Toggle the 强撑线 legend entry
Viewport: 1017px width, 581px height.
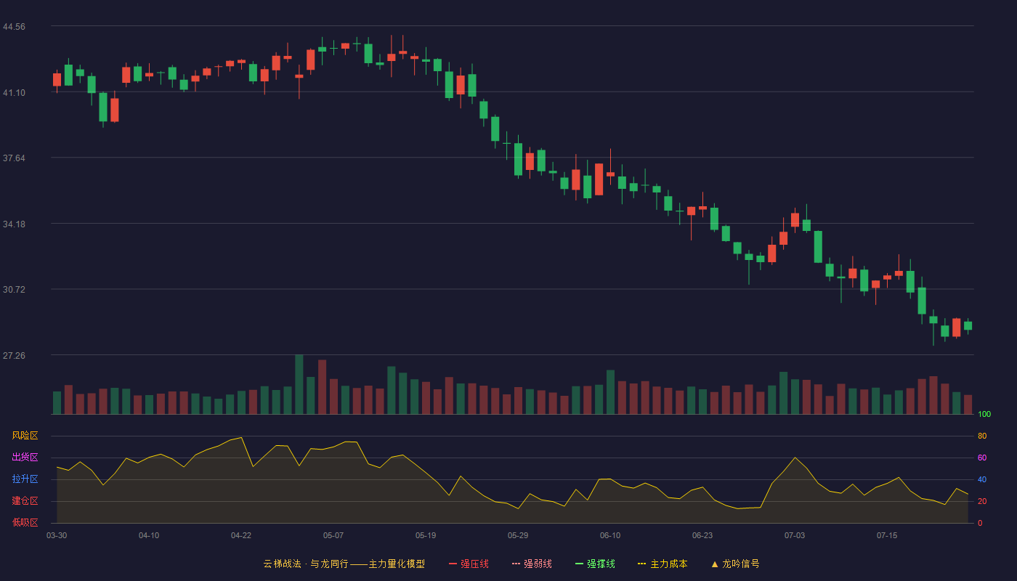click(x=595, y=564)
